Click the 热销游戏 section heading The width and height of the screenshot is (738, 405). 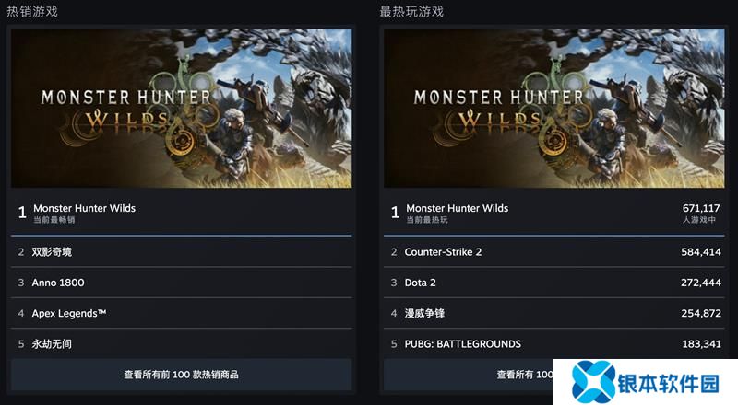32,11
